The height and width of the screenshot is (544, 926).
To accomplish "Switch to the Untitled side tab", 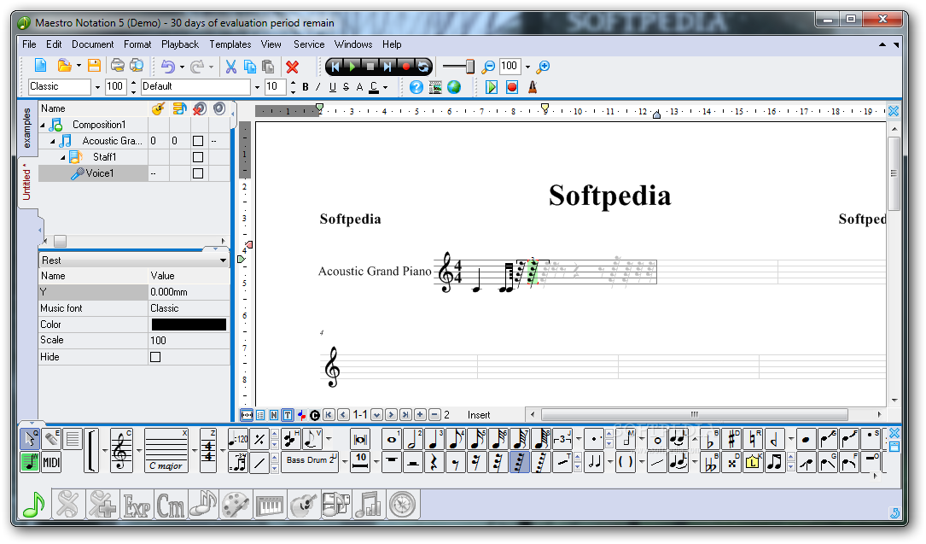I will pos(27,183).
